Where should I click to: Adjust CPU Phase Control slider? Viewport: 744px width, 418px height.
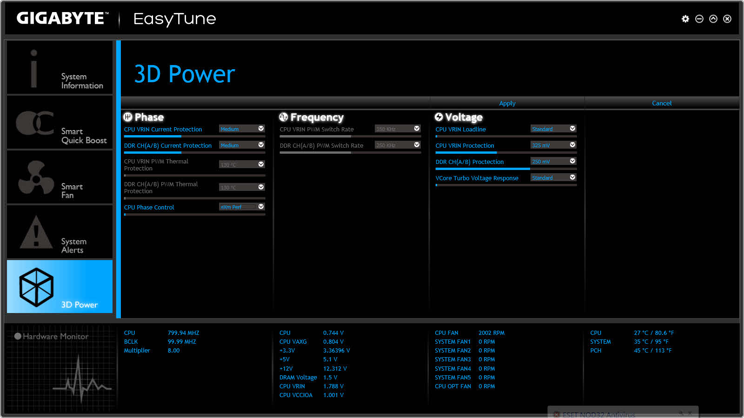point(194,214)
